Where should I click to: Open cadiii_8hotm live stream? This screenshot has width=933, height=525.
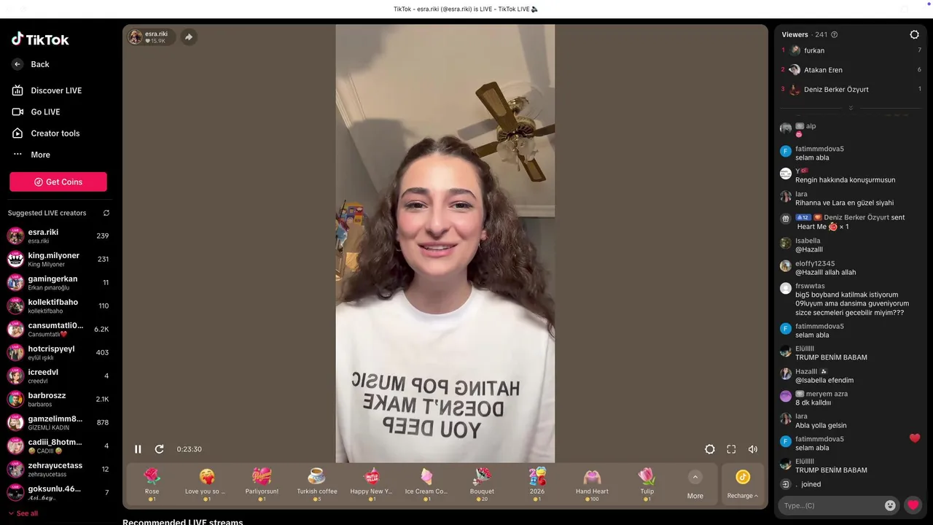coord(58,446)
